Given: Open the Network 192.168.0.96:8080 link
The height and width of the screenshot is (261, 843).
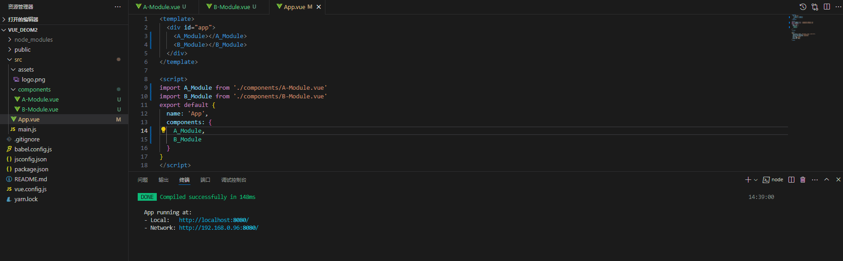Looking at the screenshot, I should (218, 228).
